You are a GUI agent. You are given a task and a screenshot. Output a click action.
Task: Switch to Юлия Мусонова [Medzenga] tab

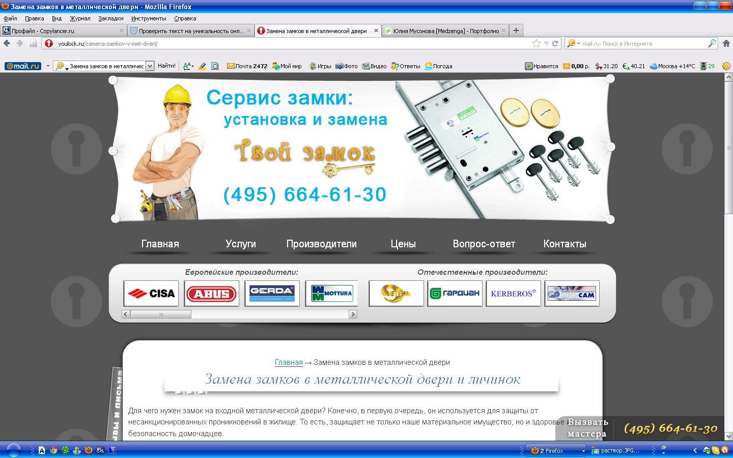pos(445,31)
